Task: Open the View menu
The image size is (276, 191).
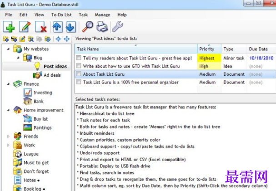Action: [39, 15]
